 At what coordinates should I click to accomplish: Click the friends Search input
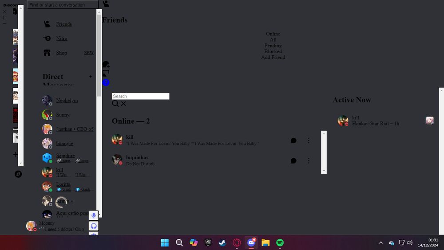click(140, 96)
